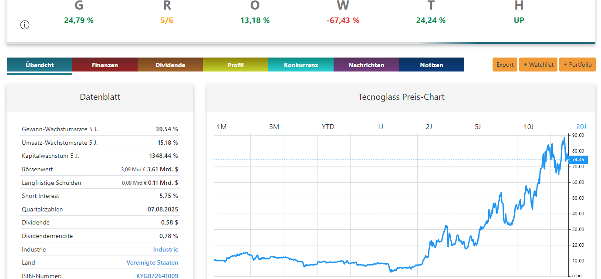Click the + Portfolio button
The image size is (601, 279).
click(x=577, y=65)
